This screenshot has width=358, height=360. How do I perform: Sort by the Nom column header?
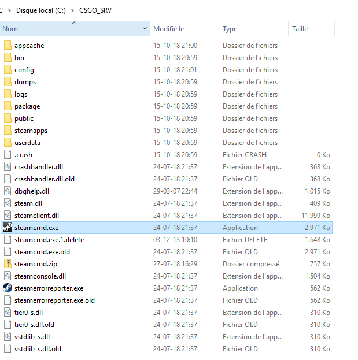tap(71, 28)
